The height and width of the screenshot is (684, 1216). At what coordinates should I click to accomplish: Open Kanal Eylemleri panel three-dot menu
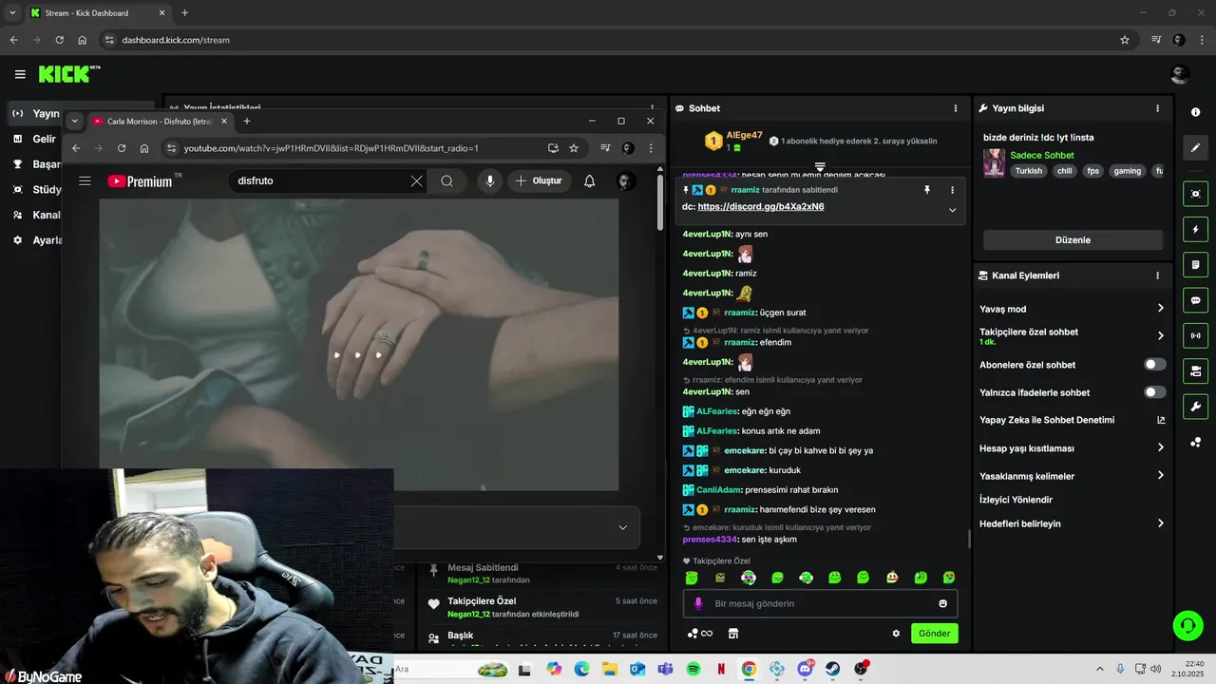point(1157,275)
